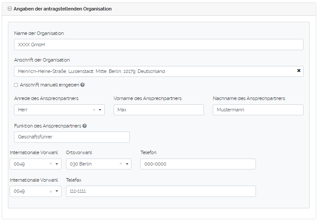Click into the Name der Organisation field
Image resolution: width=318 pixels, height=221 pixels.
pyautogui.click(x=159, y=45)
